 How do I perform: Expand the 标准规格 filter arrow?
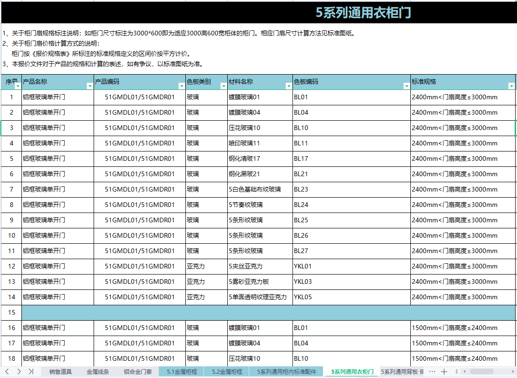click(511, 86)
